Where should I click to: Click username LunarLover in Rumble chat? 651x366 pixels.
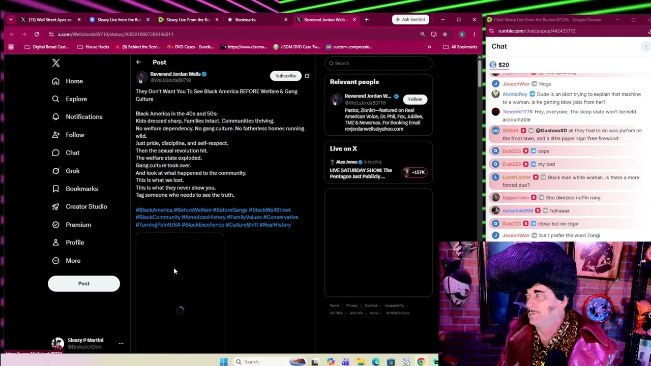point(516,177)
